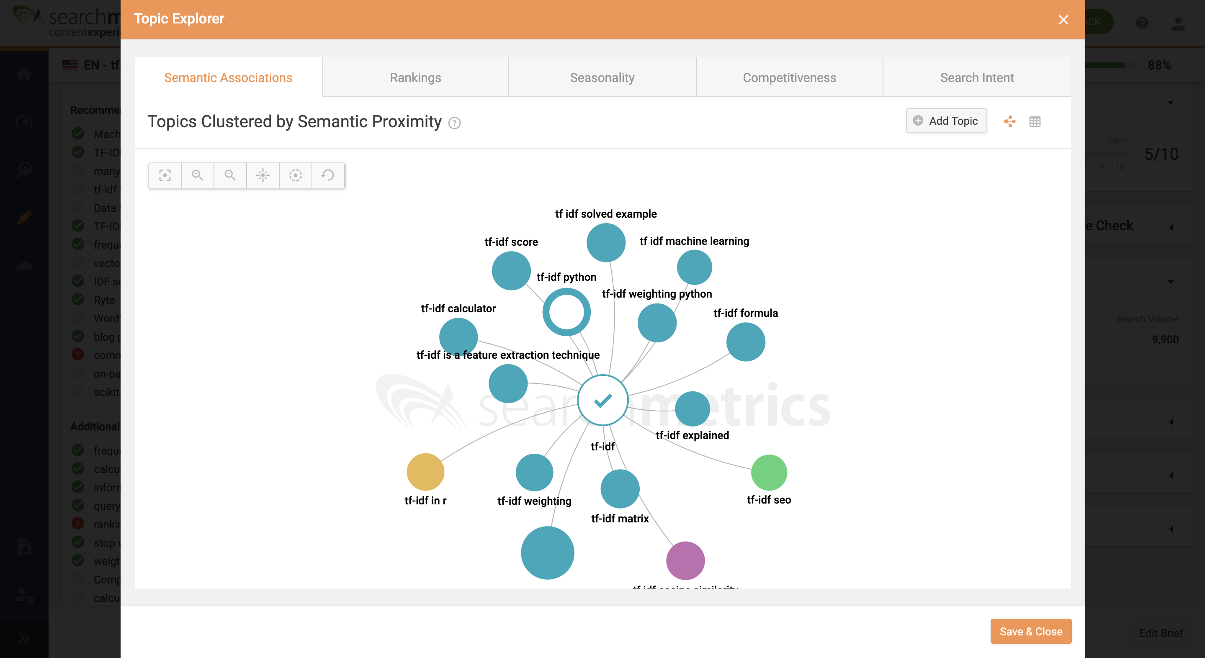Click the expand nodes burst icon
Image resolution: width=1205 pixels, height=658 pixels.
point(263,175)
